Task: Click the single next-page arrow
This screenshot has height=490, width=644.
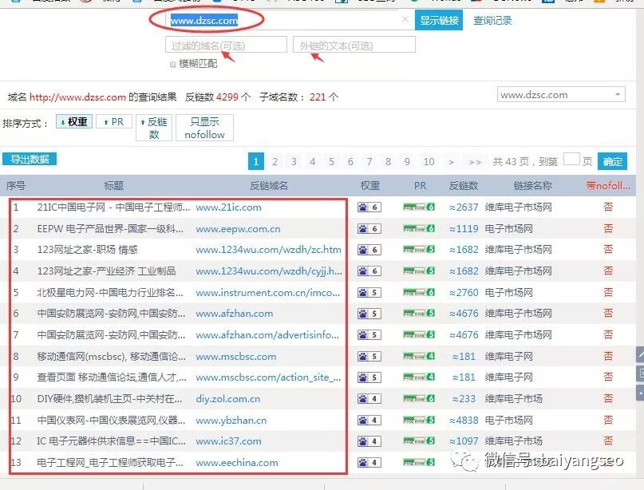Action: point(451,162)
